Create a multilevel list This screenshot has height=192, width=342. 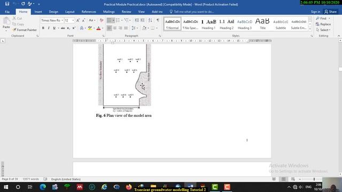(x=126, y=20)
